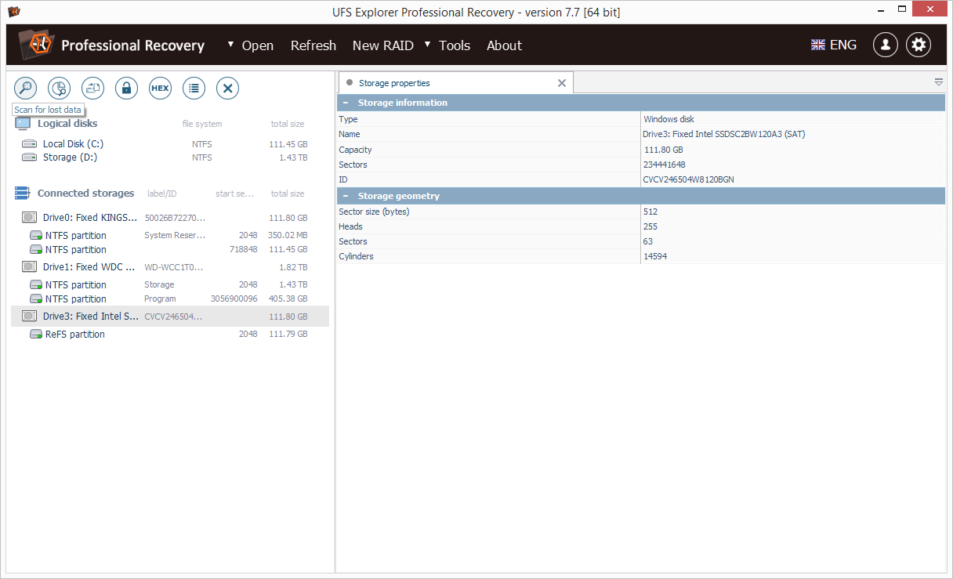Select the Storage properties tab

(x=455, y=83)
